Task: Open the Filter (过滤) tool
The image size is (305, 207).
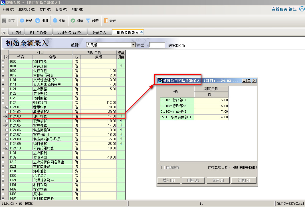Action: [88, 21]
